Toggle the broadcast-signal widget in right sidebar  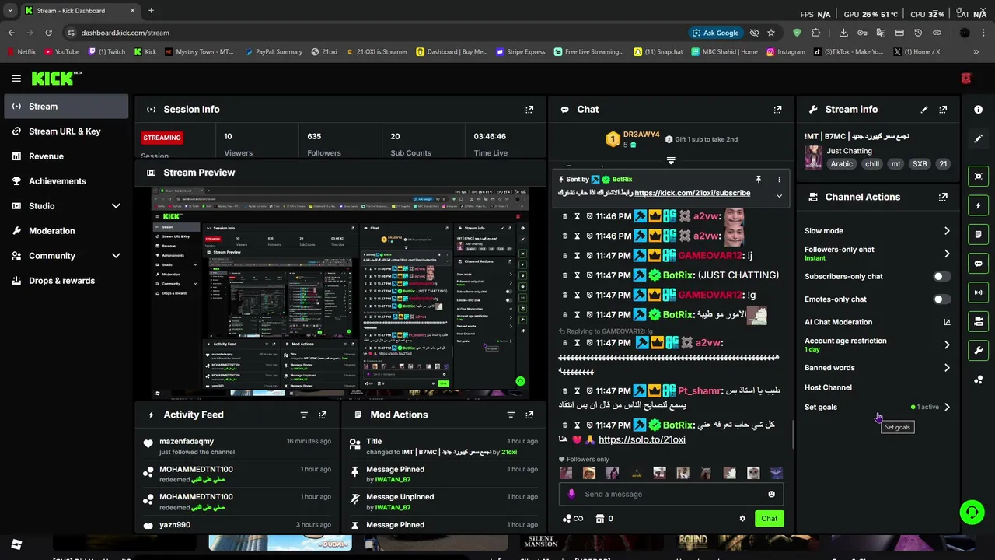(979, 292)
